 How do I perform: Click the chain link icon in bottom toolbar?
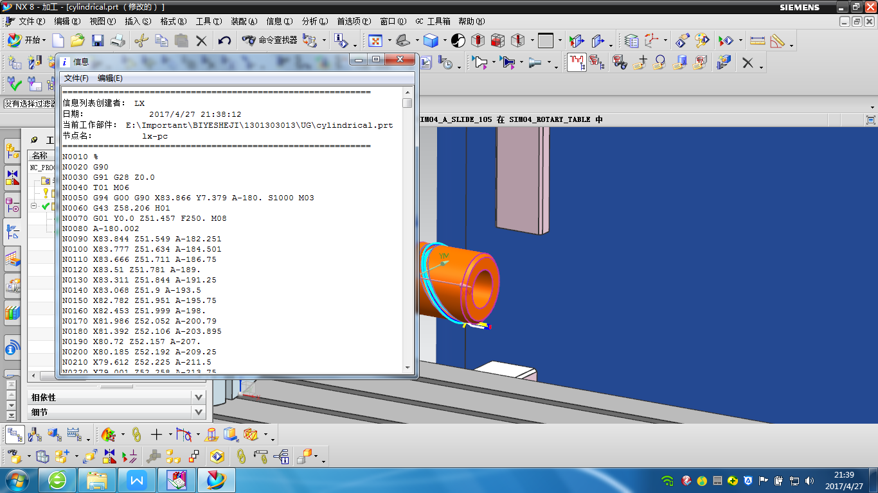click(136, 435)
